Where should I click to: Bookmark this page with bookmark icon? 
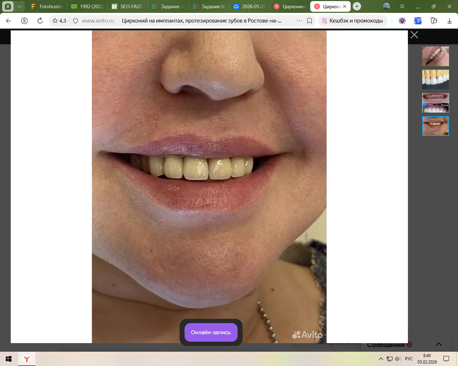tap(310, 21)
